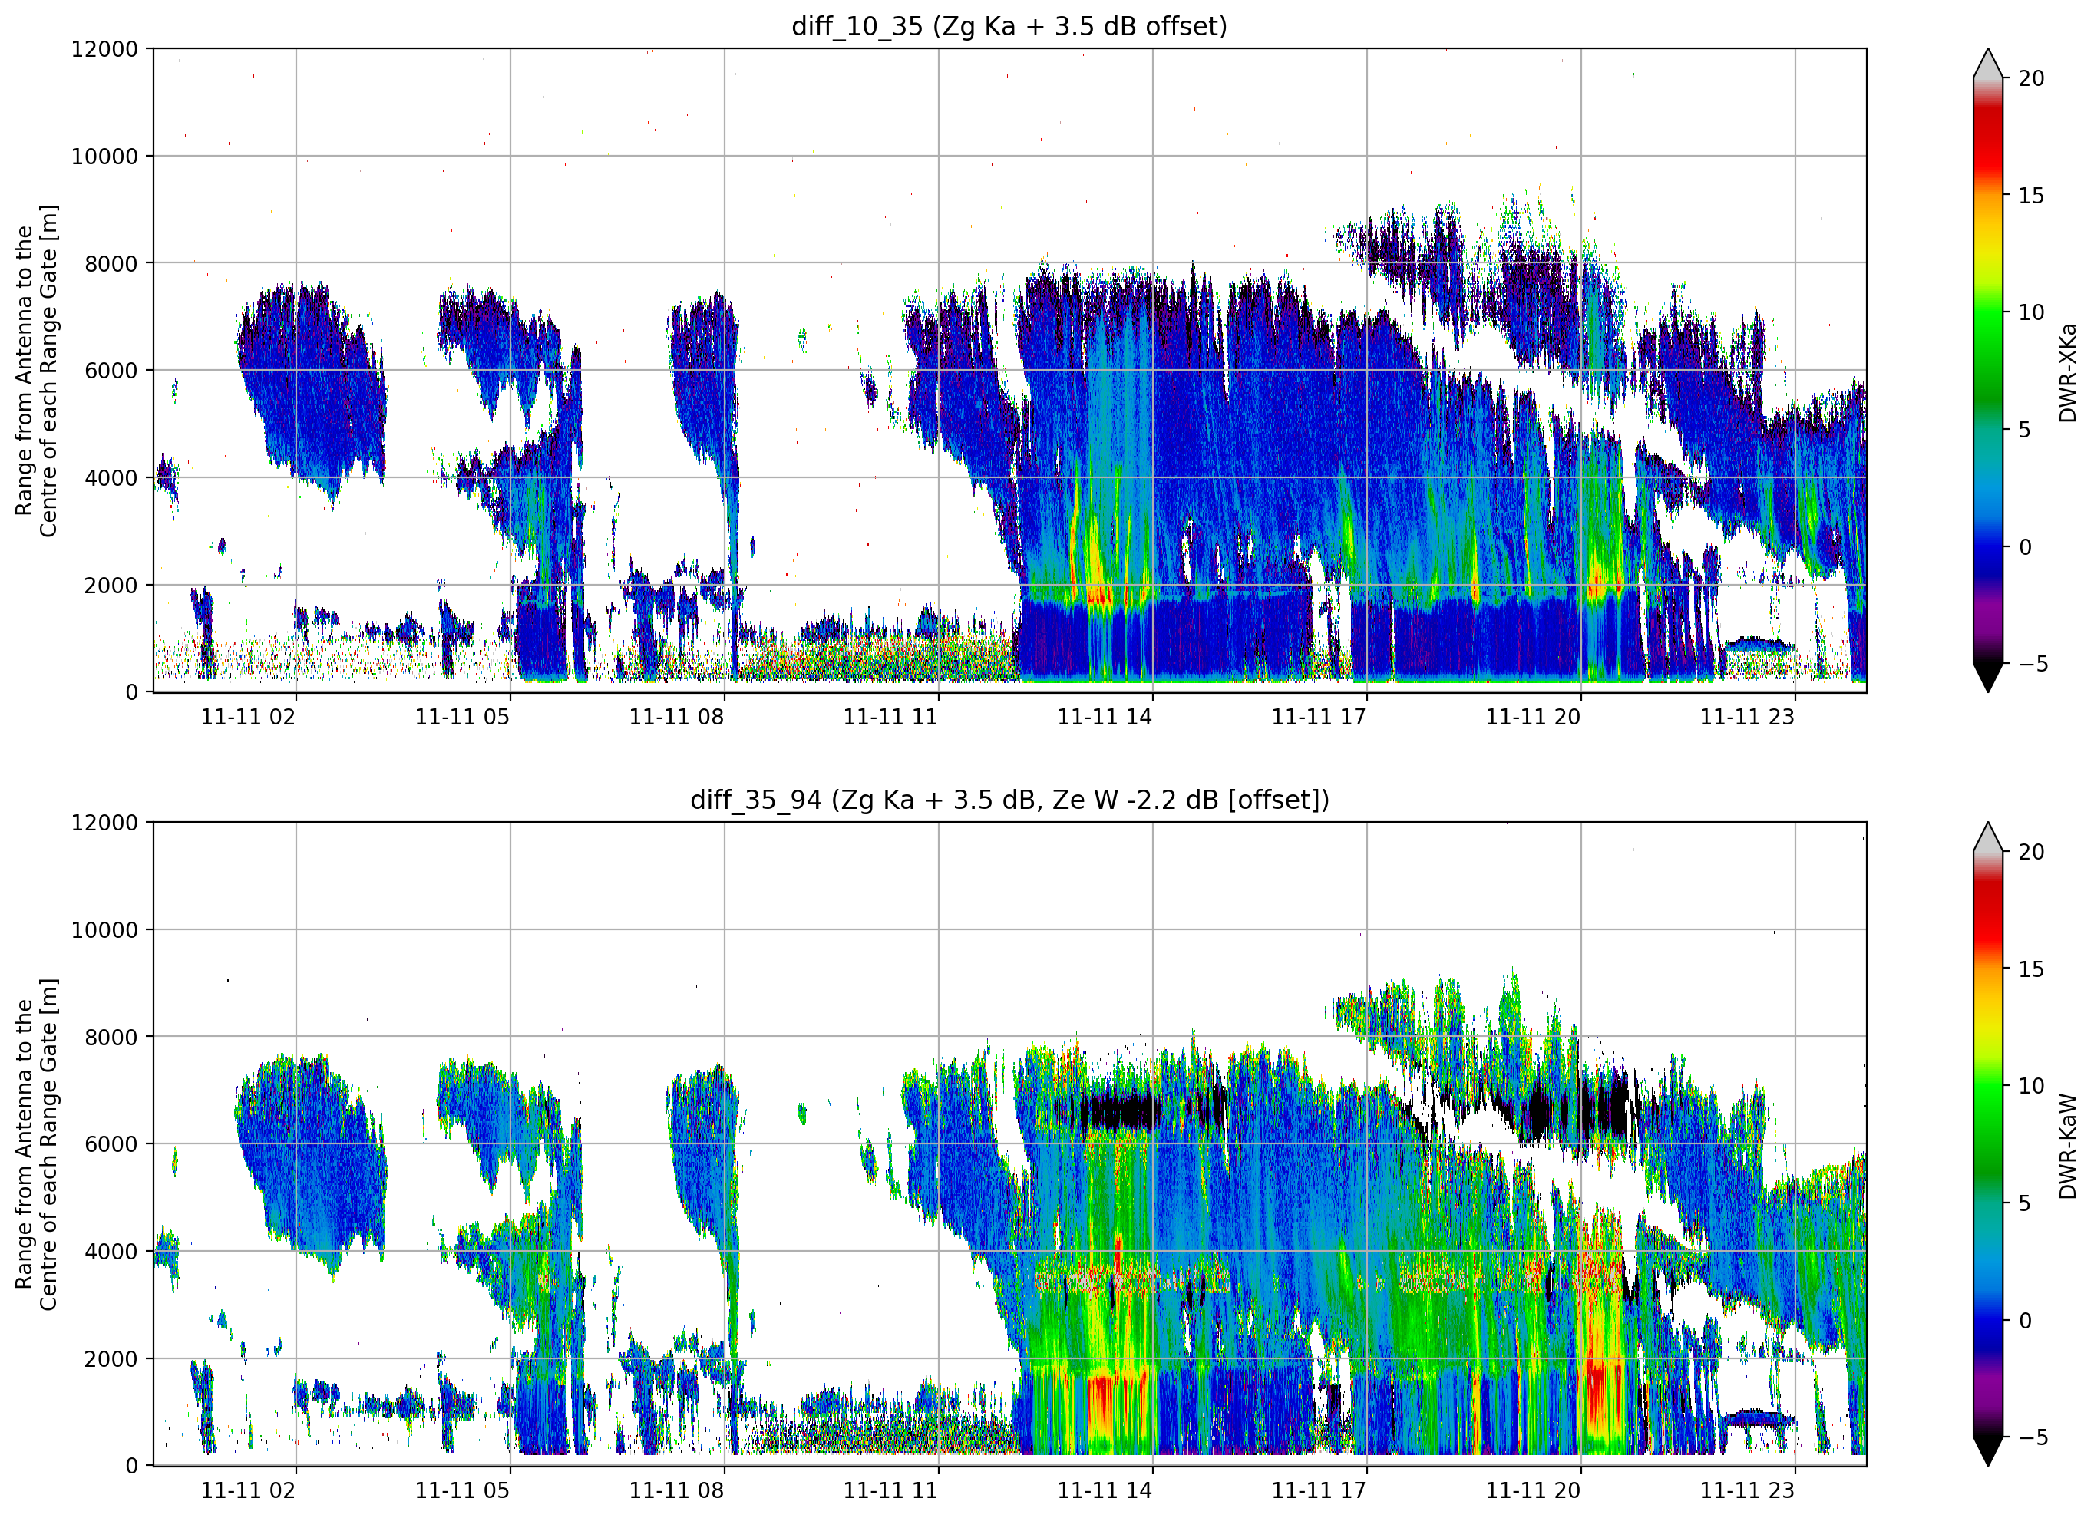Click "11-11 20" on the diff_10_35 time axis
The image size is (2094, 1518).
coord(1534,718)
